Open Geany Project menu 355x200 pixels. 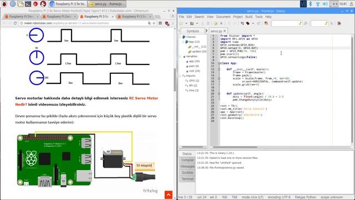[238, 17]
